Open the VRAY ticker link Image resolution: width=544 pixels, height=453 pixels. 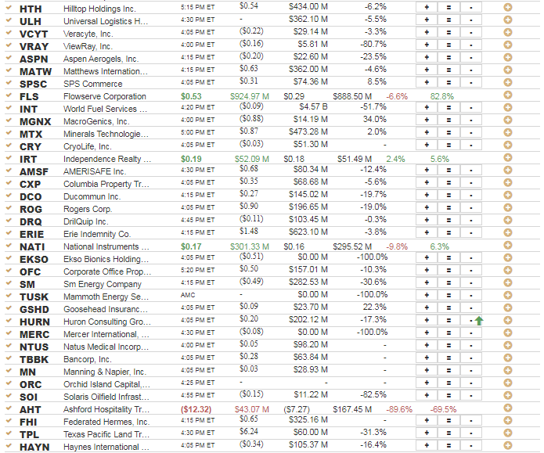pyautogui.click(x=34, y=46)
